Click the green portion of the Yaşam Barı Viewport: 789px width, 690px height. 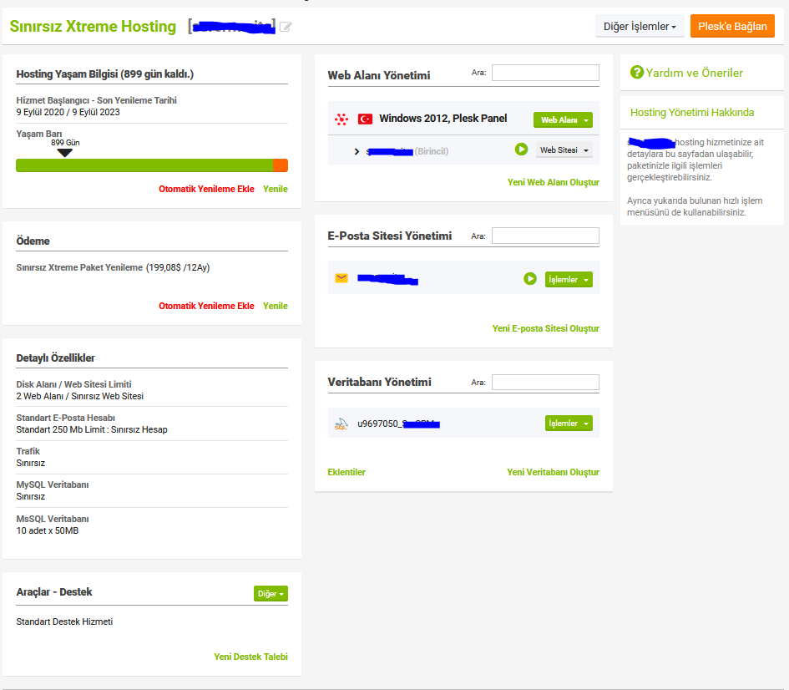(x=144, y=165)
